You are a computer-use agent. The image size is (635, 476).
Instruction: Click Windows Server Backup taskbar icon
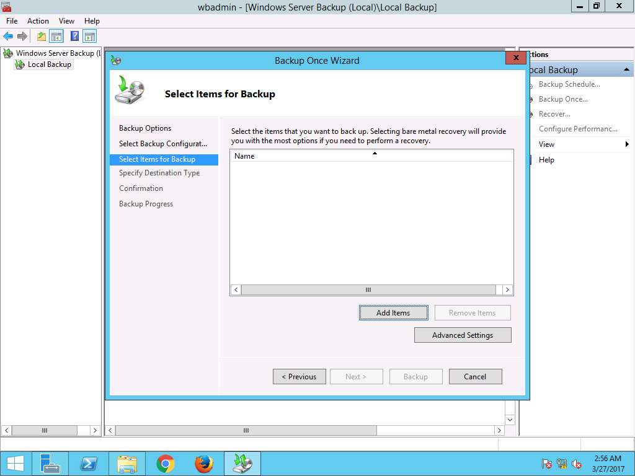pos(242,464)
